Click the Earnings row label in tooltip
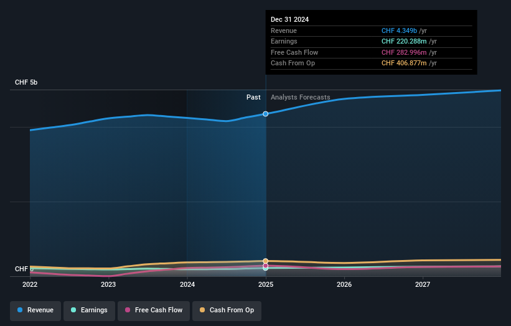Image resolution: width=511 pixels, height=326 pixels. (x=284, y=41)
